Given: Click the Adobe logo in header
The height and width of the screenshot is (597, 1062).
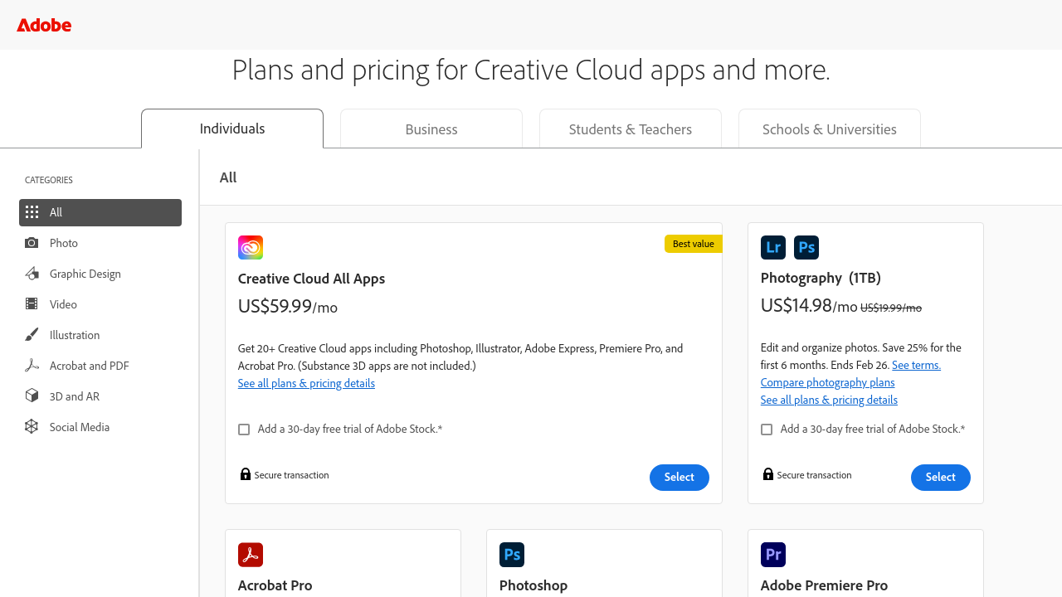Looking at the screenshot, I should pos(44,25).
